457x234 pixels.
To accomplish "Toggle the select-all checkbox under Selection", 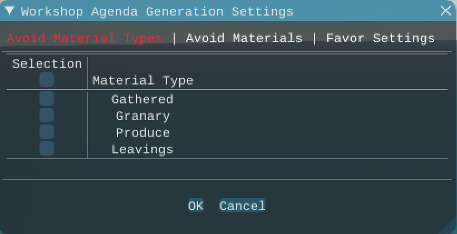I will tap(47, 80).
